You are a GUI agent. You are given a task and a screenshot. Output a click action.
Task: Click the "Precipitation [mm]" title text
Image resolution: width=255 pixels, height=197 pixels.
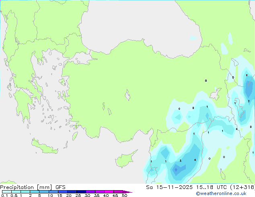(x=26, y=187)
